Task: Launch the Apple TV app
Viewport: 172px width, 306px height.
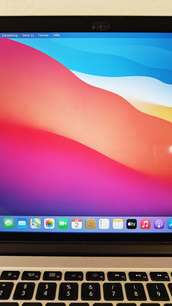Action: pos(131,224)
